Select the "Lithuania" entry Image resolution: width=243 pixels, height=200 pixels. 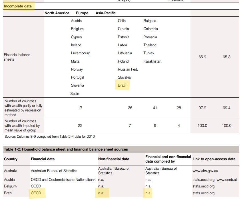click(x=125, y=53)
